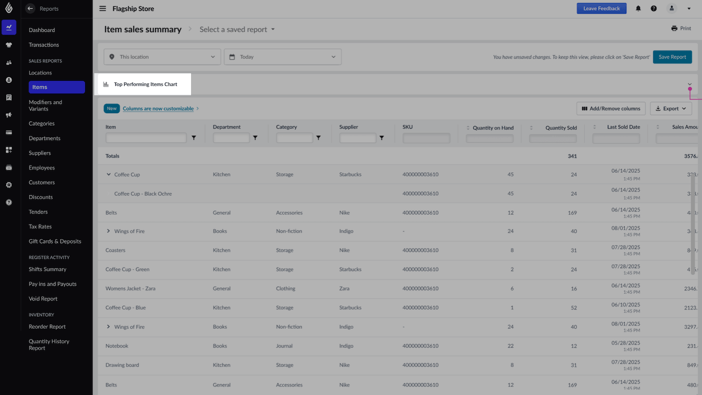Open the customers group icon in sidebar

[x=9, y=63]
